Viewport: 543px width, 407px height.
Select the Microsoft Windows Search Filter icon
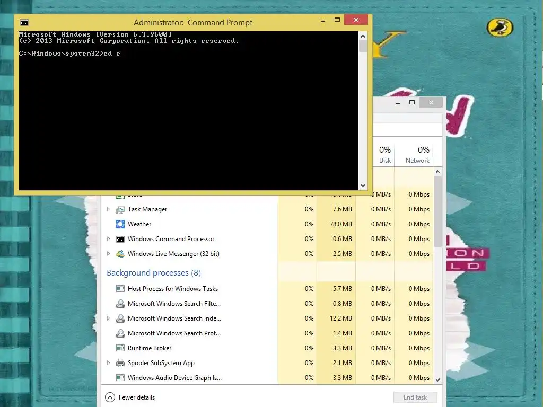click(120, 304)
